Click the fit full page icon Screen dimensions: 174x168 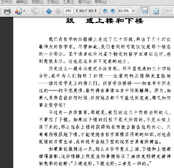[x=156, y=11]
